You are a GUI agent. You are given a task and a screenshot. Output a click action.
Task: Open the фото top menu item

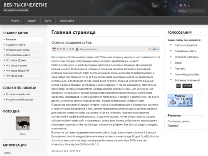tap(48, 20)
